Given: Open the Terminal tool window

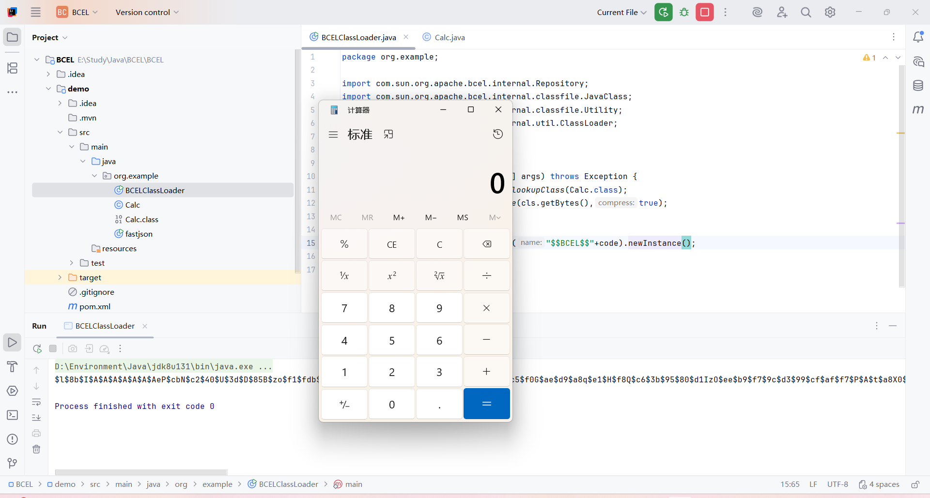Looking at the screenshot, I should [x=13, y=415].
